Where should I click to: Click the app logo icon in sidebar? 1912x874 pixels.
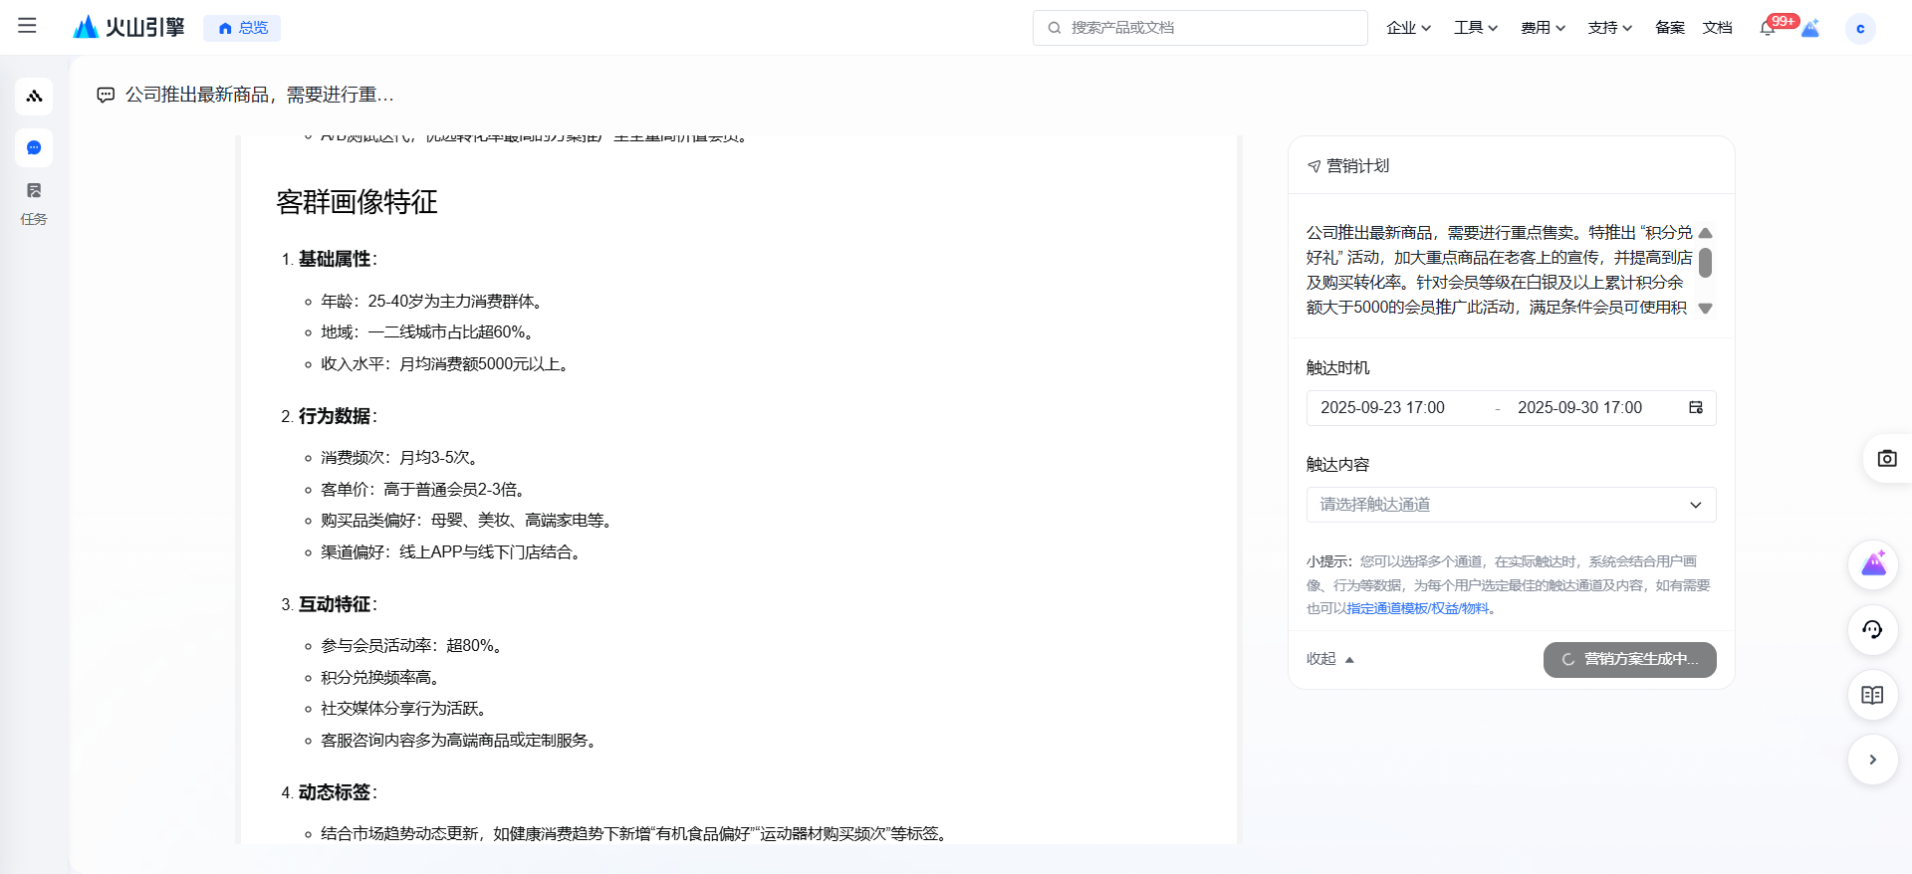click(34, 97)
